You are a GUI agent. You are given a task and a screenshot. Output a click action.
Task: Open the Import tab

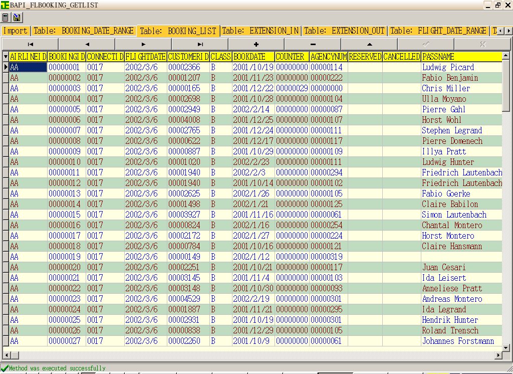(15, 31)
